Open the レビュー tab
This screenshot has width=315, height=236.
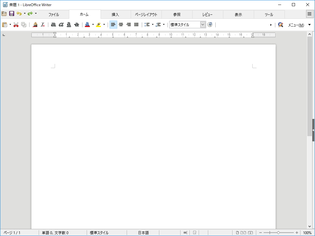pyautogui.click(x=208, y=15)
